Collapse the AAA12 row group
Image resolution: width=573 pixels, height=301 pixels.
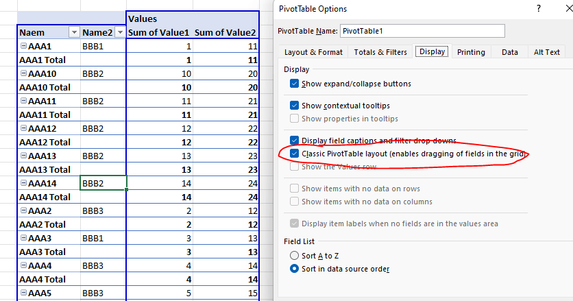pyautogui.click(x=23, y=128)
